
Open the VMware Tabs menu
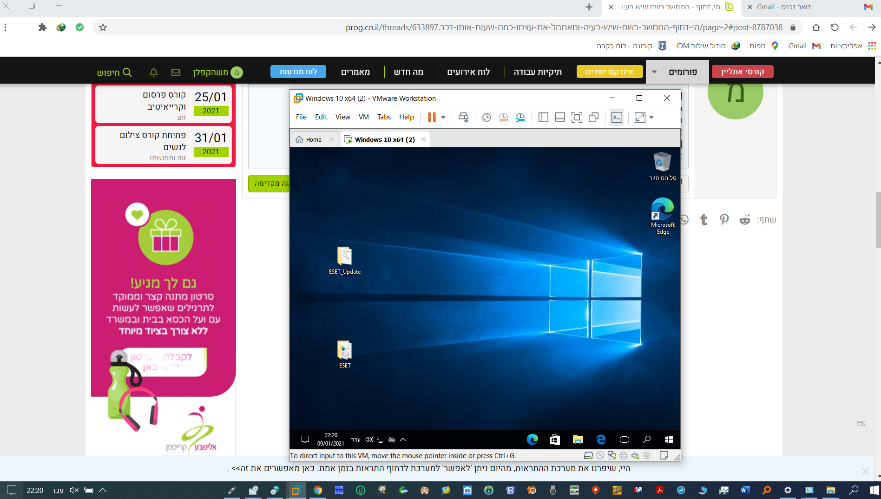pyautogui.click(x=384, y=117)
